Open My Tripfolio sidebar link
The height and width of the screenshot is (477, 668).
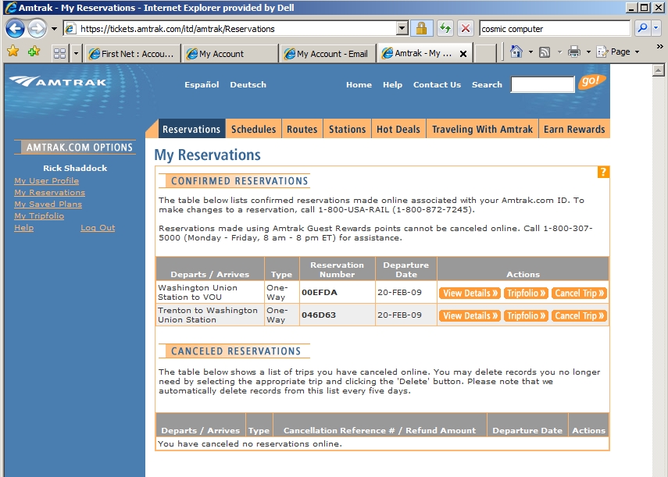(x=39, y=216)
